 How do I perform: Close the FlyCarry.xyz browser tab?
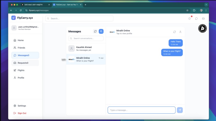tap(81, 5)
